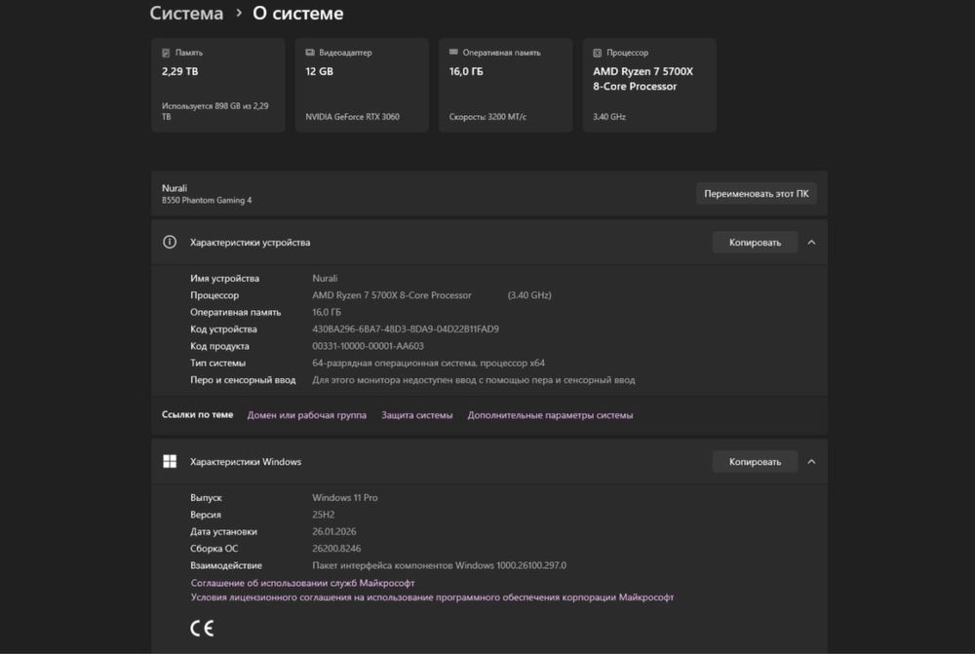Click the Процессор chip icon
This screenshot has height=654, width=975.
pyautogui.click(x=597, y=53)
